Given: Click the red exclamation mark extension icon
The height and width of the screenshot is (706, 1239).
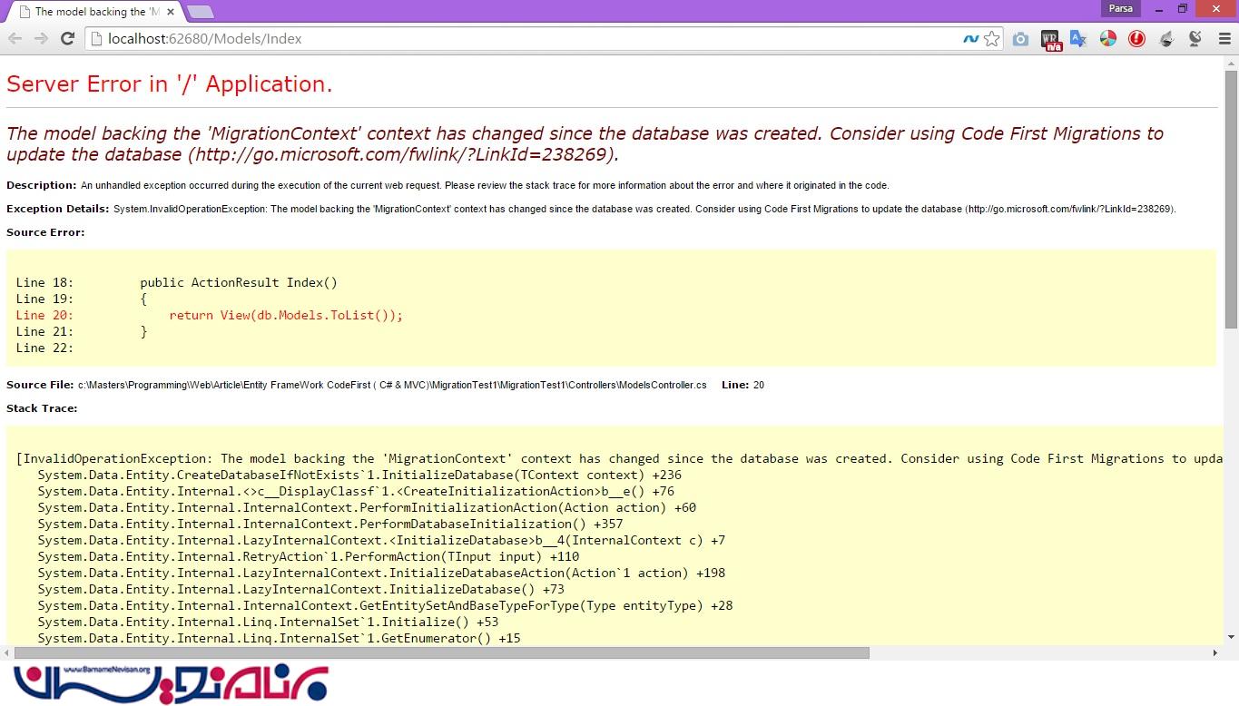Looking at the screenshot, I should pyautogui.click(x=1136, y=39).
